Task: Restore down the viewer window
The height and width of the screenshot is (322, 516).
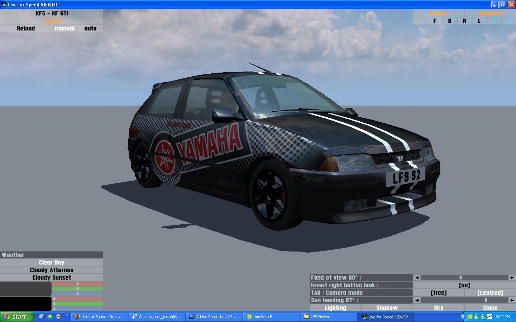Action: tap(503, 5)
